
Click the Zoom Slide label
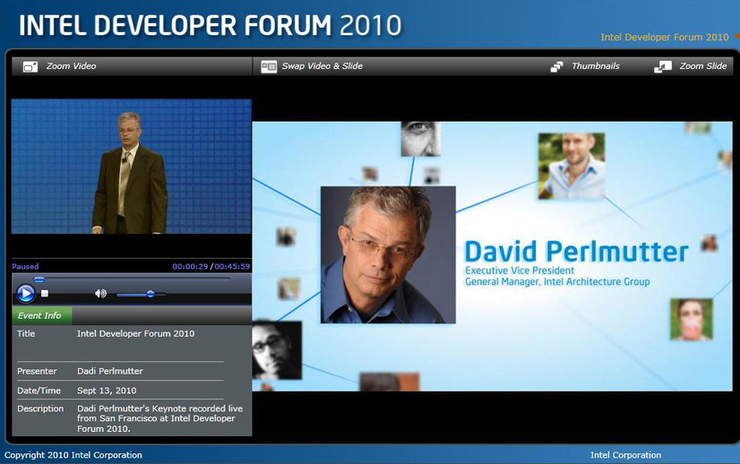point(703,66)
